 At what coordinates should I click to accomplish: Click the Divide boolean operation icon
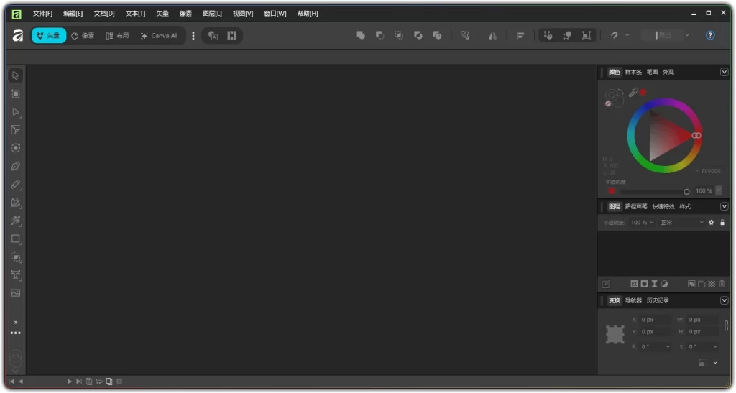pos(437,35)
